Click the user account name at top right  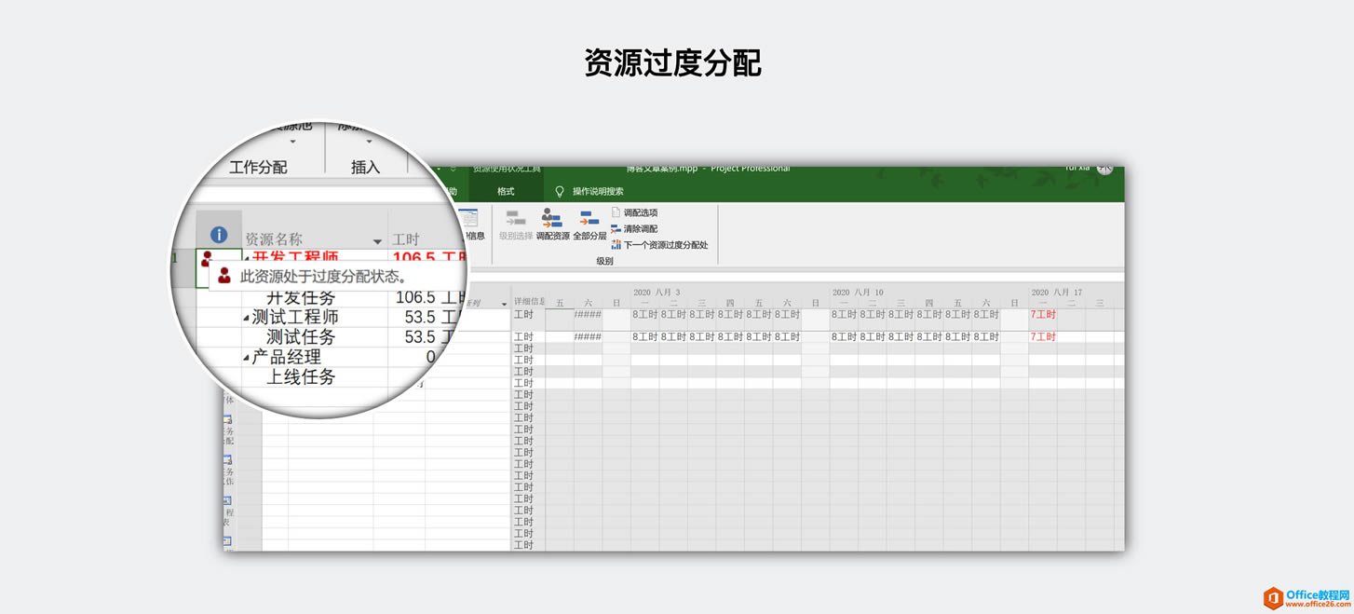click(1077, 168)
